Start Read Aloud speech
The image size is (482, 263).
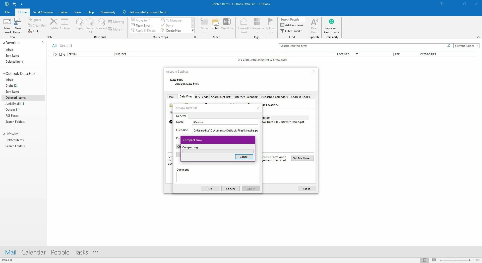tap(314, 26)
